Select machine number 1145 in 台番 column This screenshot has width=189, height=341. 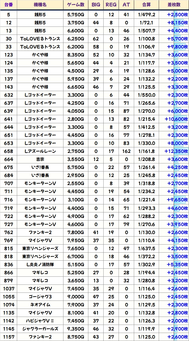point(9,329)
